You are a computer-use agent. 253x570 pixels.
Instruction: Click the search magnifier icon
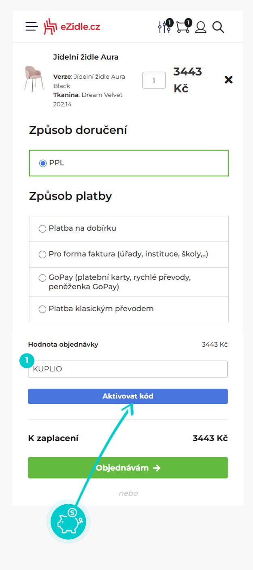[x=218, y=27]
